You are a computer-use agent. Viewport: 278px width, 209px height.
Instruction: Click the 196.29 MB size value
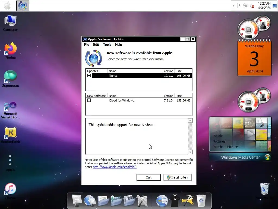184,76
